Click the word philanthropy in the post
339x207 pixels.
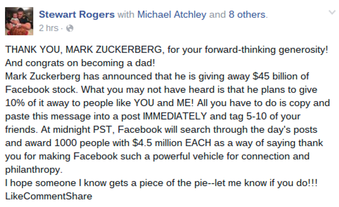coord(31,169)
